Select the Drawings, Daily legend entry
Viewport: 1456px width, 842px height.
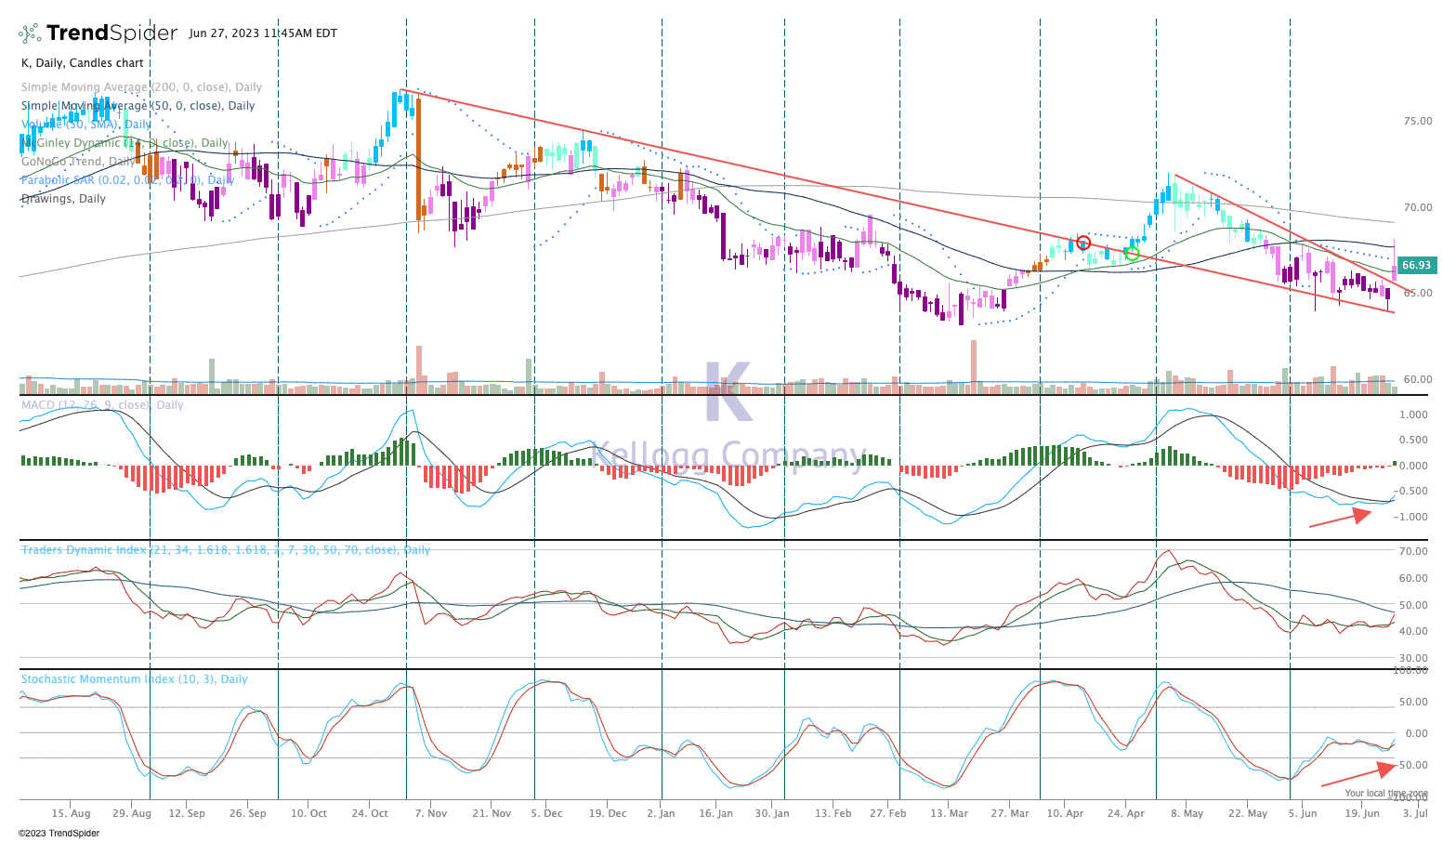[63, 199]
